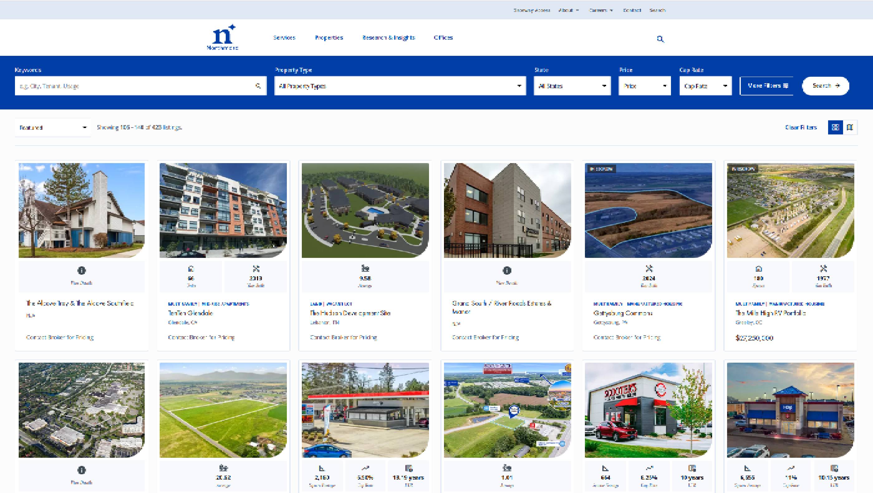This screenshot has height=493, width=873.
Task: Open the Price dropdown
Action: 644,86
